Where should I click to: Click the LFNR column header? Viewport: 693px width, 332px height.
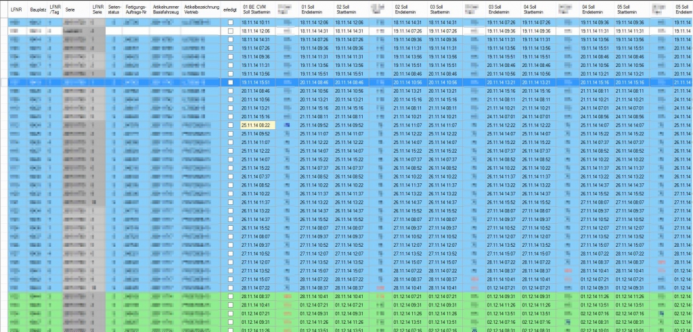(x=17, y=9)
